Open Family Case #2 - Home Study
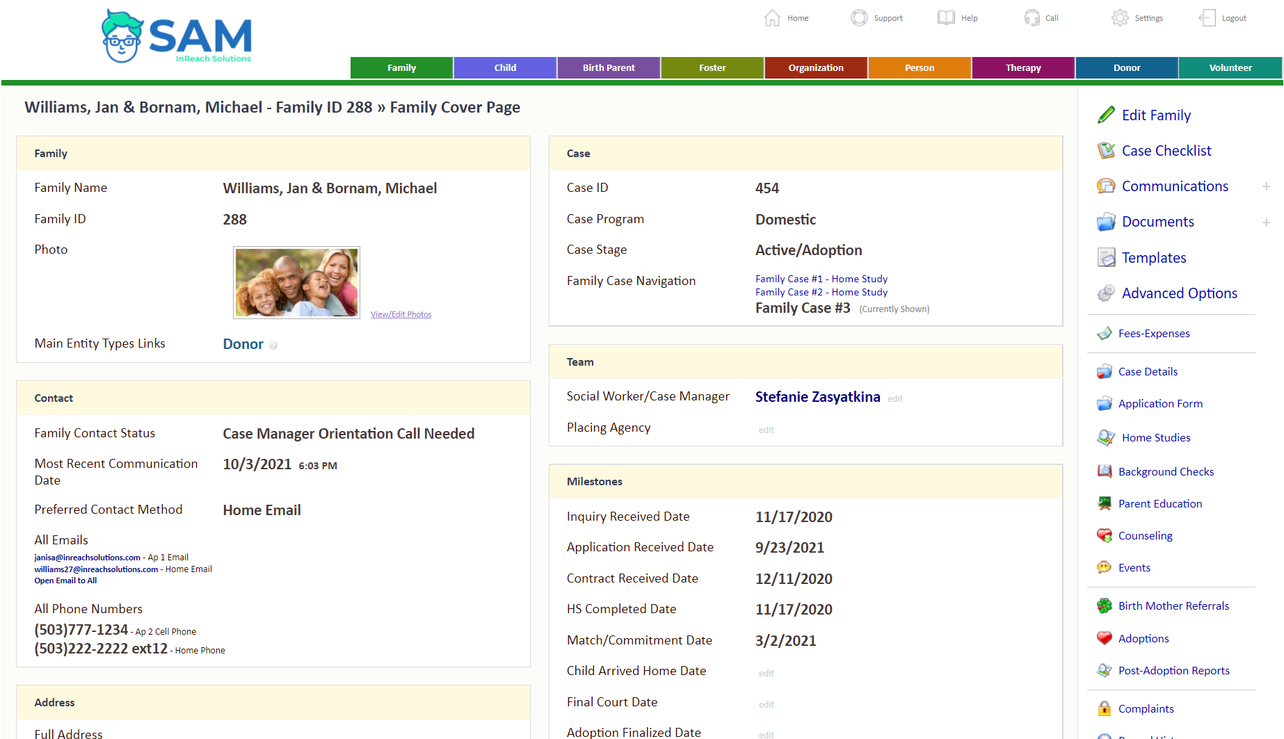Viewport: 1284px width, 739px height. pos(821,292)
